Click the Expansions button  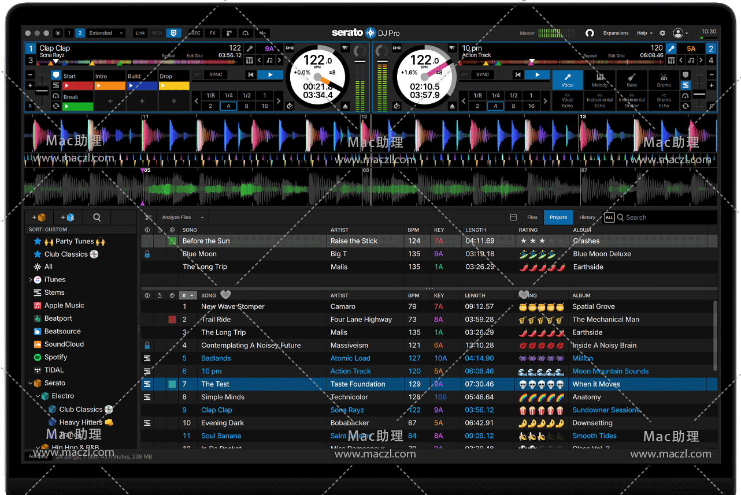tap(616, 33)
